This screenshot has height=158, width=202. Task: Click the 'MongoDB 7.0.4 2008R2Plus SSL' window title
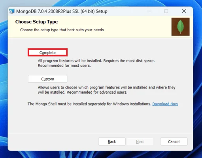(62, 11)
